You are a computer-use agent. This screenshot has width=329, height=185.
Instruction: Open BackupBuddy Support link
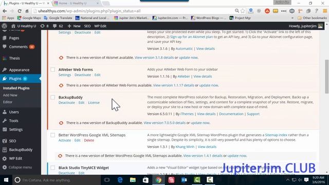point(253,114)
